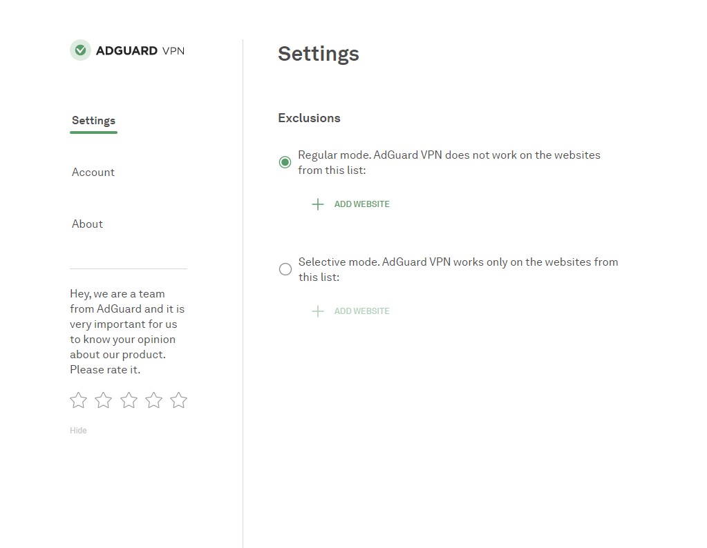Click the AdGuard green shield logo icon
Image resolution: width=707 pixels, height=548 pixels.
click(80, 50)
